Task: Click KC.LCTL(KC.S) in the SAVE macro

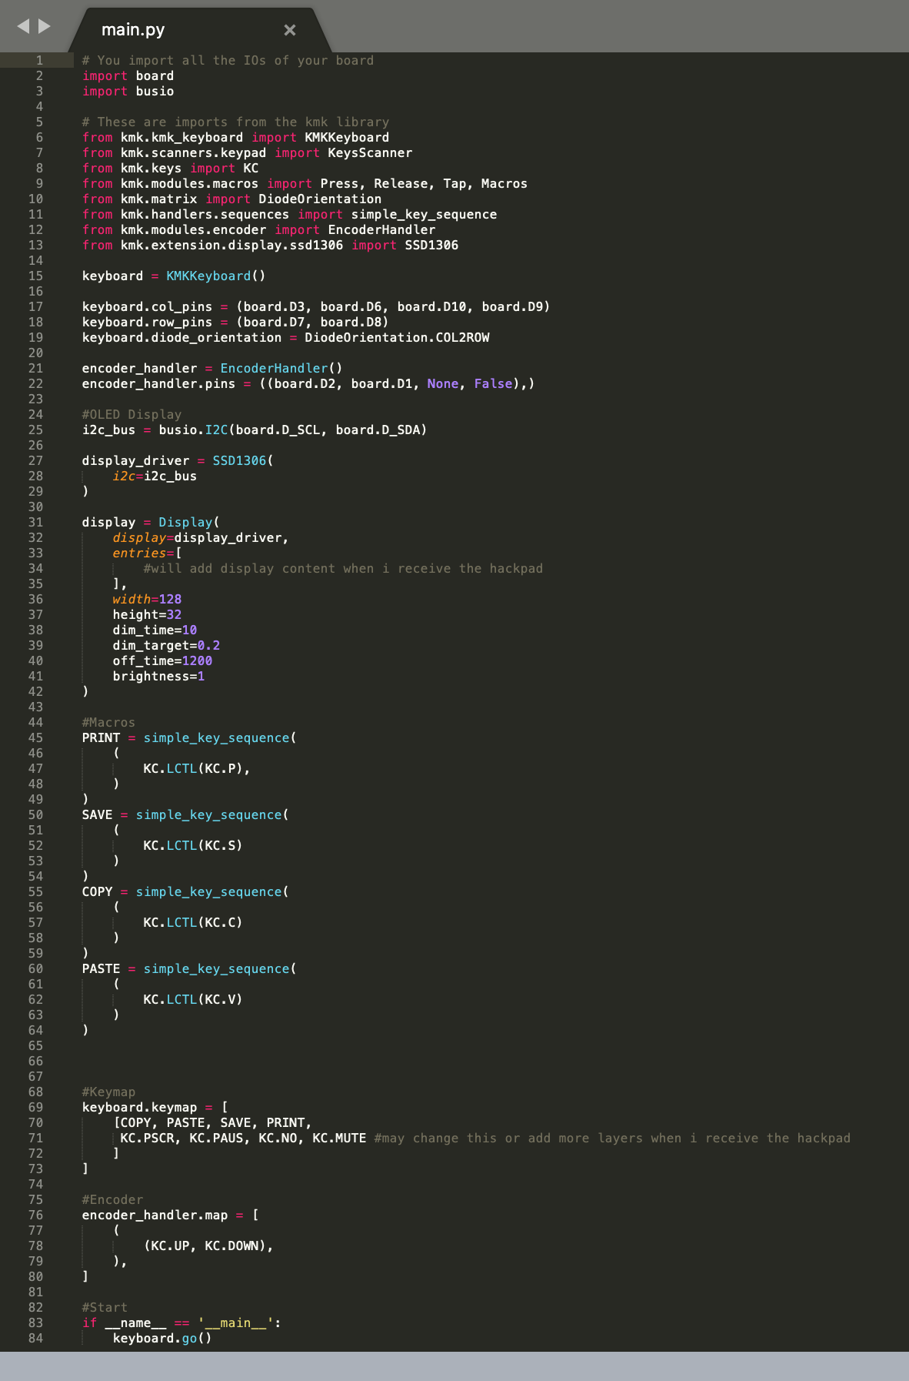Action: point(192,845)
